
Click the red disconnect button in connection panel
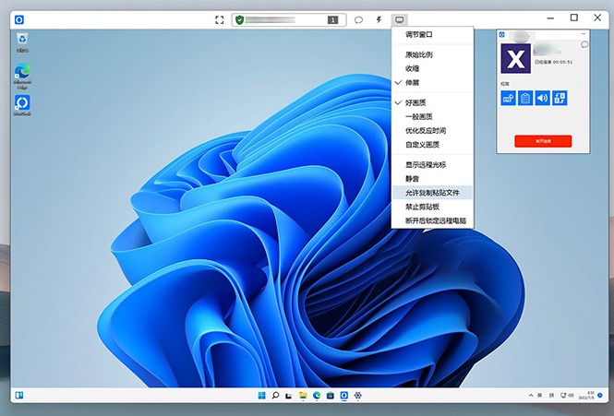click(x=543, y=141)
